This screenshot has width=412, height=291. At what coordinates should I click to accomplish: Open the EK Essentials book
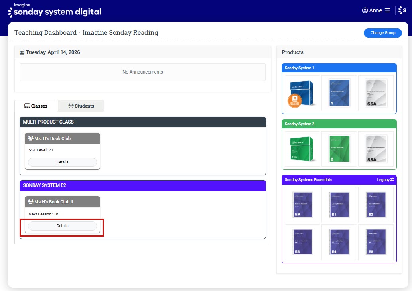tap(302, 205)
